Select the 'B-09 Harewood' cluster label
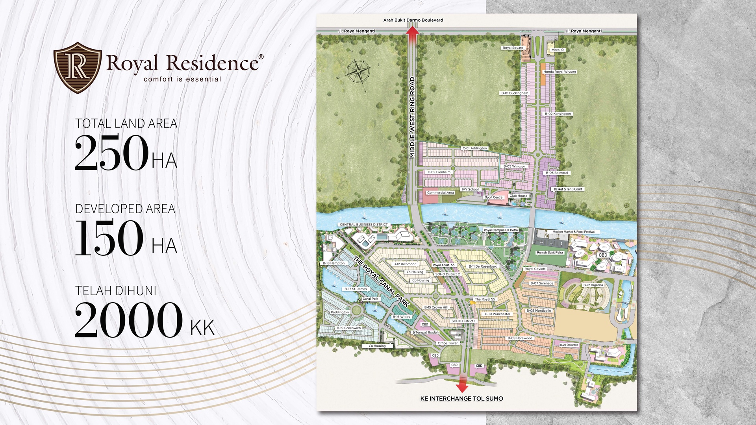This screenshot has width=756, height=425. [x=520, y=338]
